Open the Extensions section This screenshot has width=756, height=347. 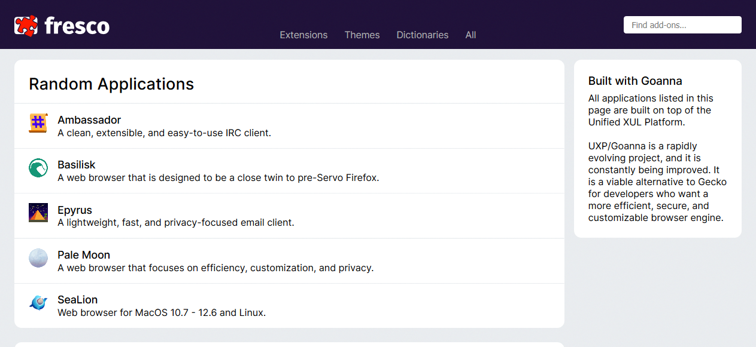point(303,35)
